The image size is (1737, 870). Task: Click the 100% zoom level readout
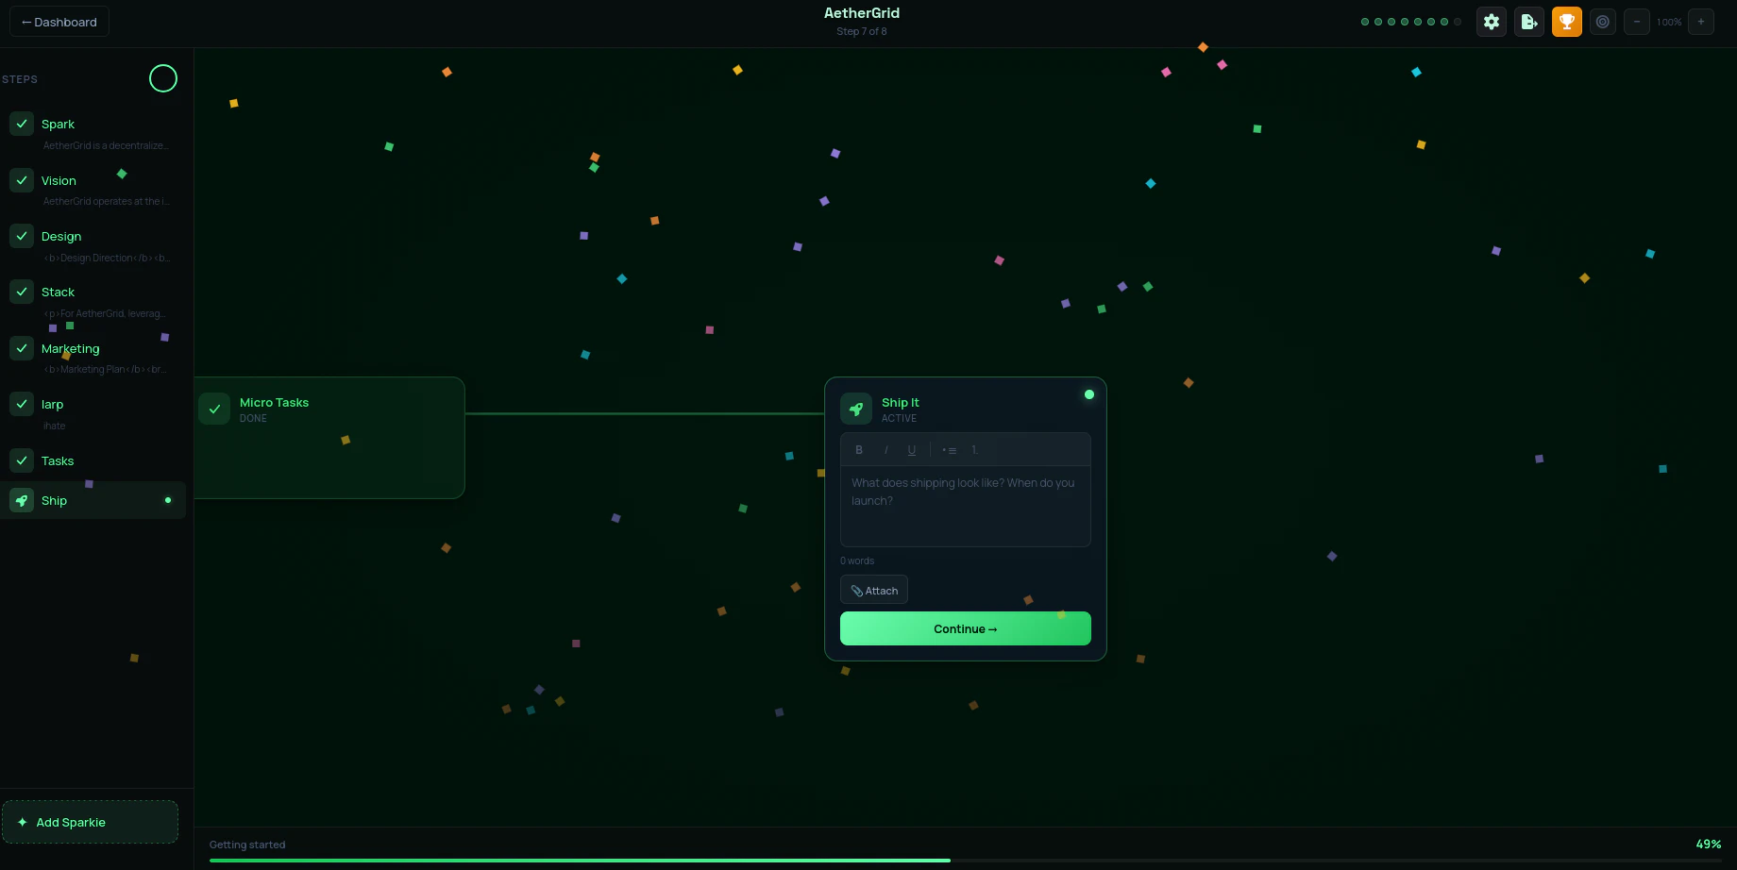tap(1669, 22)
